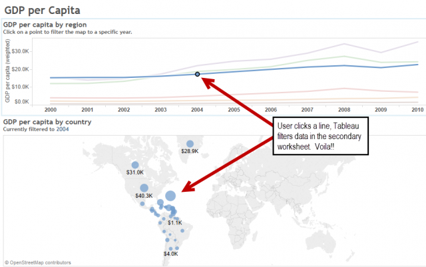Click the $1.1K map label

click(174, 223)
